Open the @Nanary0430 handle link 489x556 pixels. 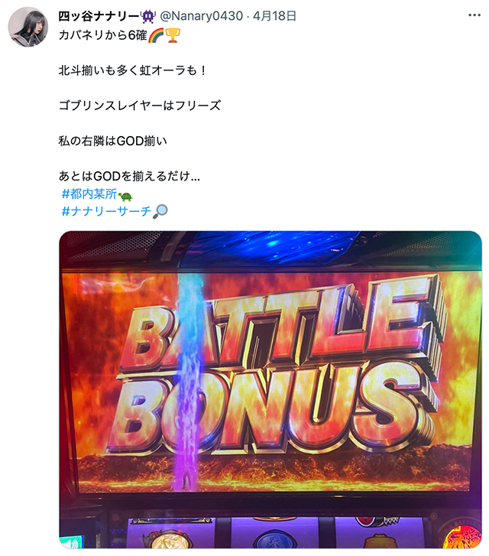pos(201,16)
